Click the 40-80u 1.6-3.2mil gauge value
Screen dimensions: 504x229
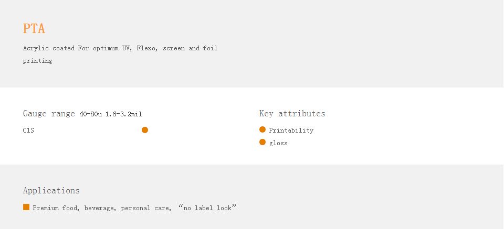(111, 114)
